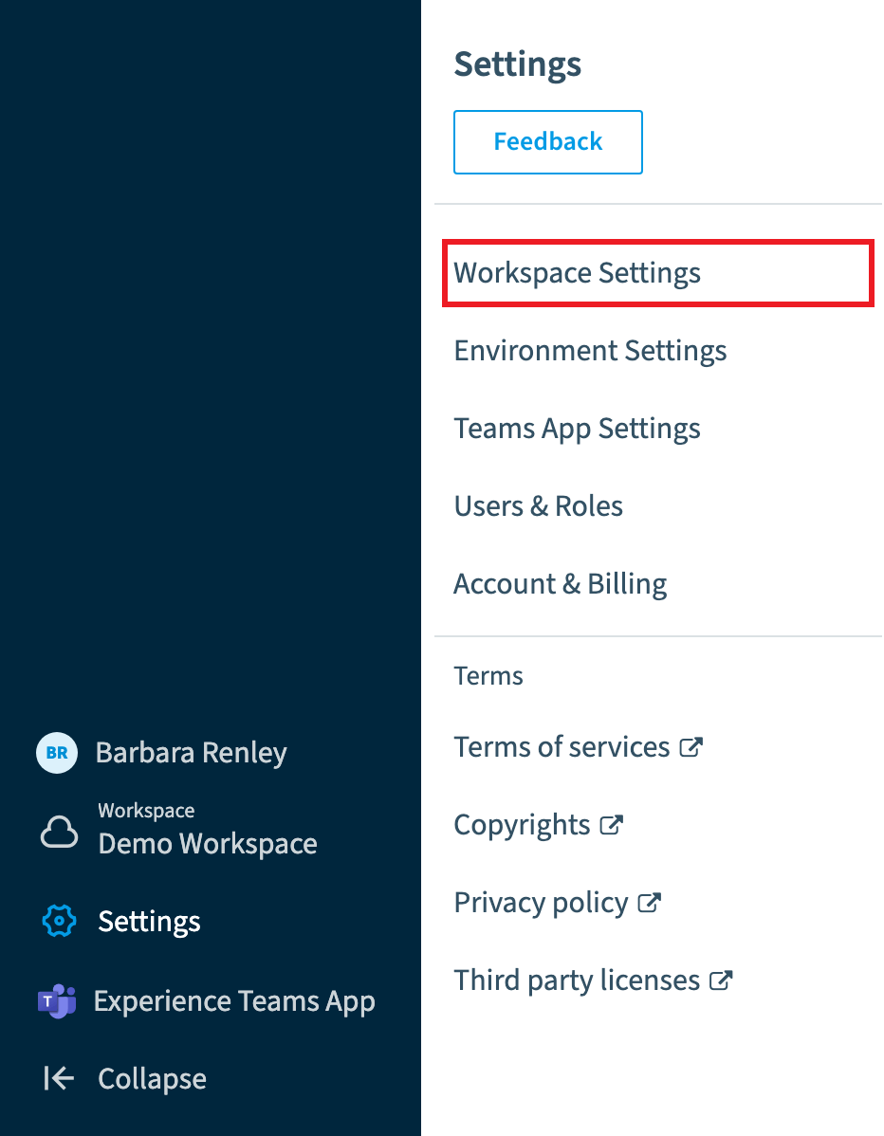Open the Terms of services link
Viewport: 884px width, 1136px height.
point(562,747)
